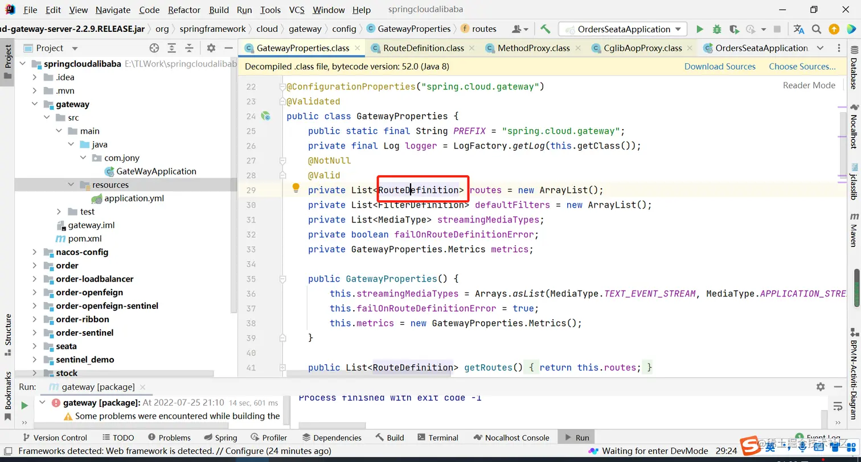This screenshot has height=462, width=861.
Task: Expand the nacos-config module
Action: (x=35, y=252)
